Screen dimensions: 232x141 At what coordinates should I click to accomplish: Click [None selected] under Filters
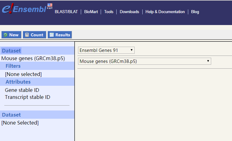[23, 74]
